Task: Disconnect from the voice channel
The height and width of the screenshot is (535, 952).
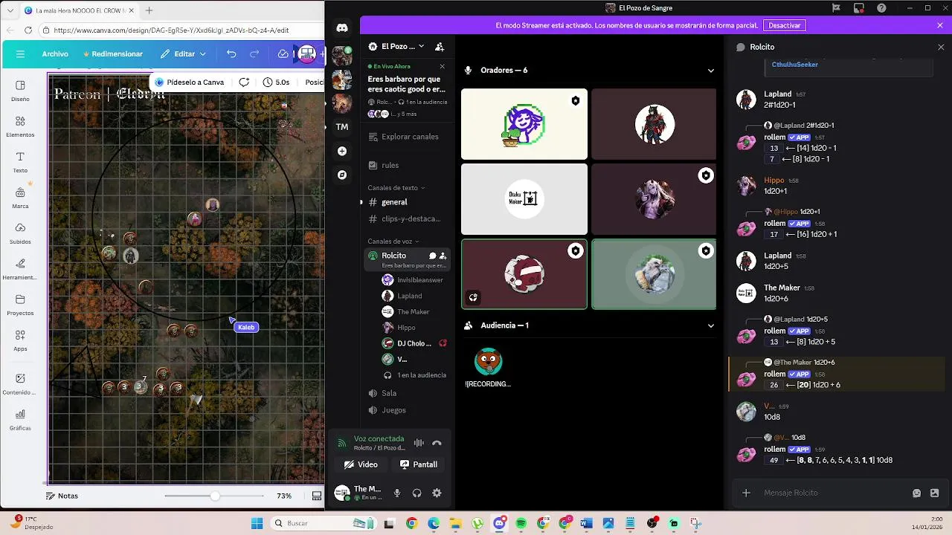Action: click(x=437, y=443)
